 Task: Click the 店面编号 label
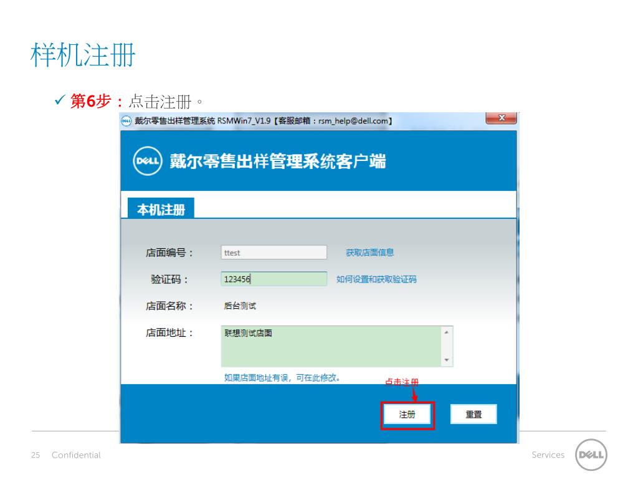click(x=169, y=253)
